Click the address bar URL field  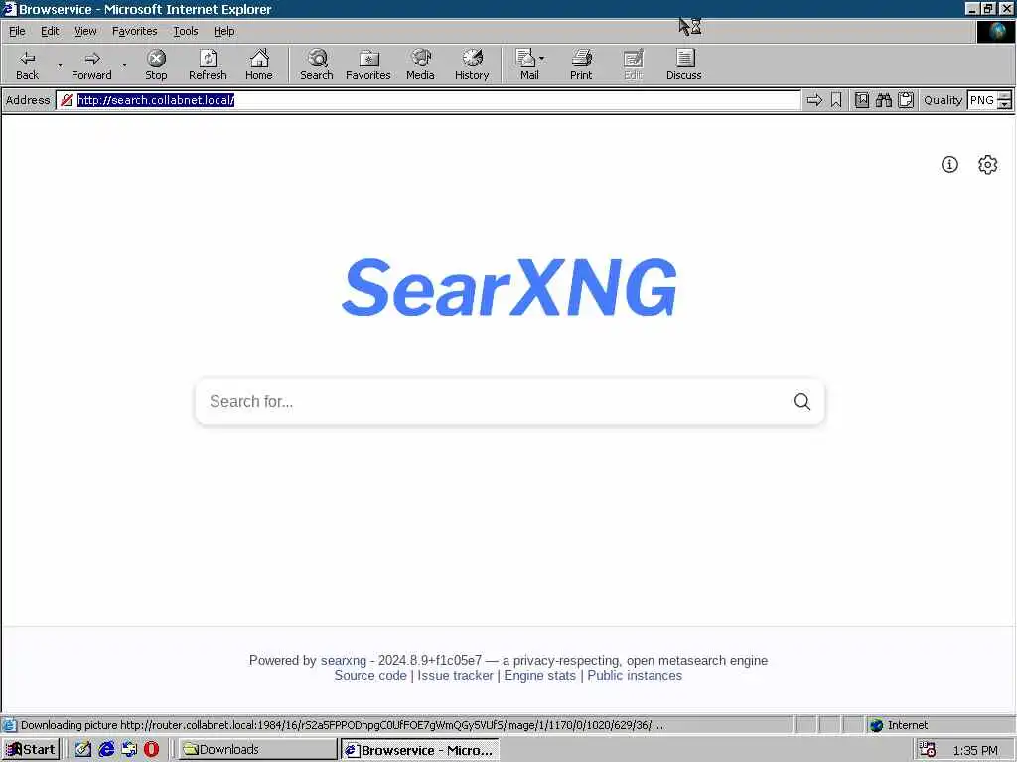click(428, 100)
